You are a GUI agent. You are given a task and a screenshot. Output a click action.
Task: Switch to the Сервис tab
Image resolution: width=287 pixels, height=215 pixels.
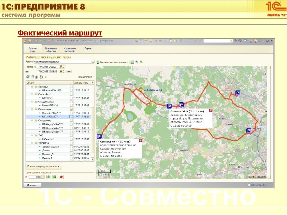[x=88, y=49]
